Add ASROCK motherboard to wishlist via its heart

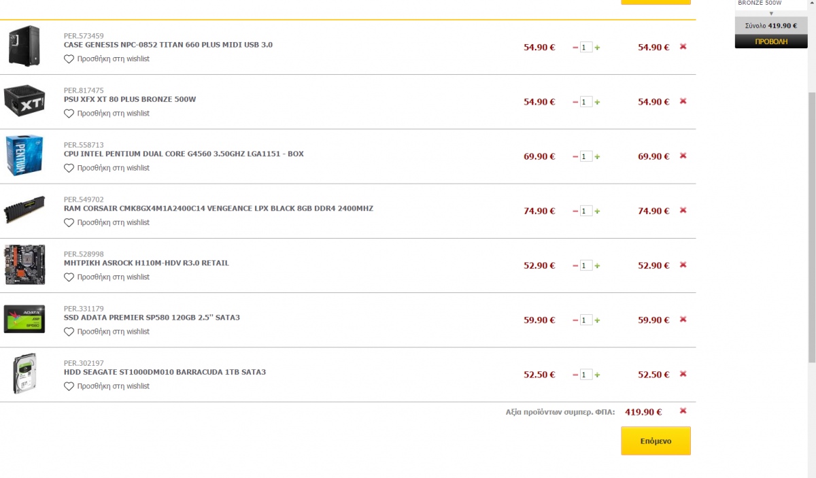click(69, 277)
